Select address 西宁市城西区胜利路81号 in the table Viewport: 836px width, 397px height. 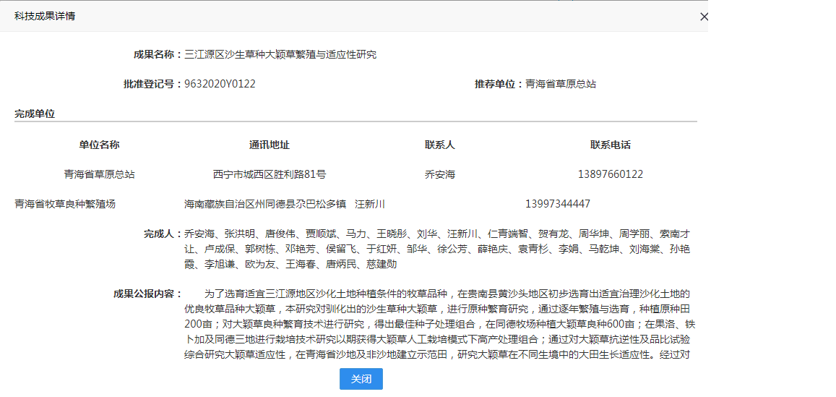[x=270, y=174]
